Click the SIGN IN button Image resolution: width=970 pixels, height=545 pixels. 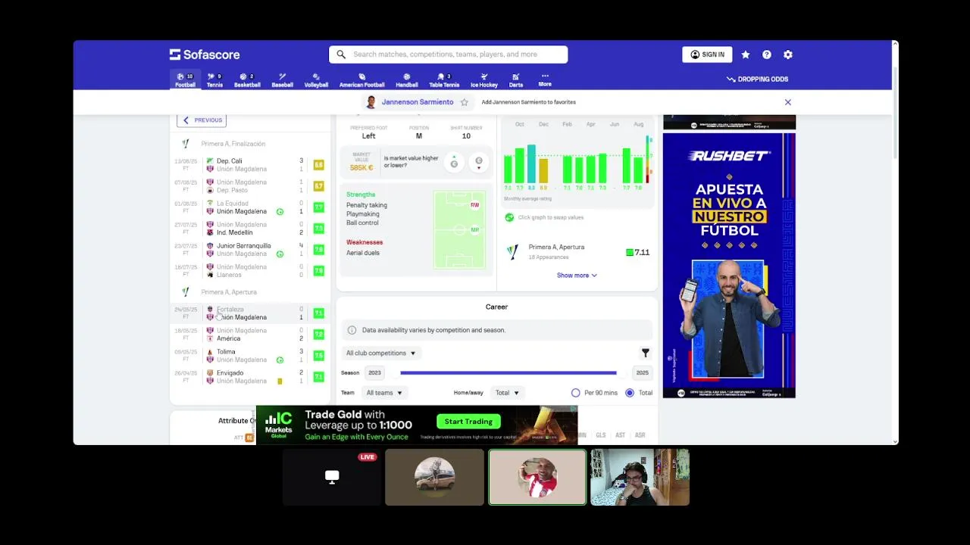coord(707,54)
